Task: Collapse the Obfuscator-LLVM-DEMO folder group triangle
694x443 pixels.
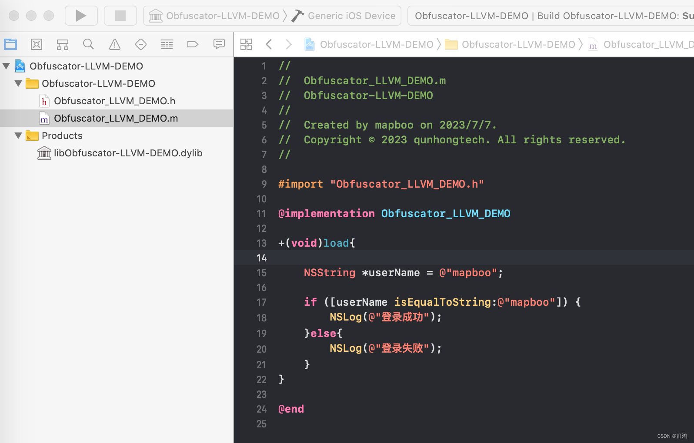Action: 18,83
